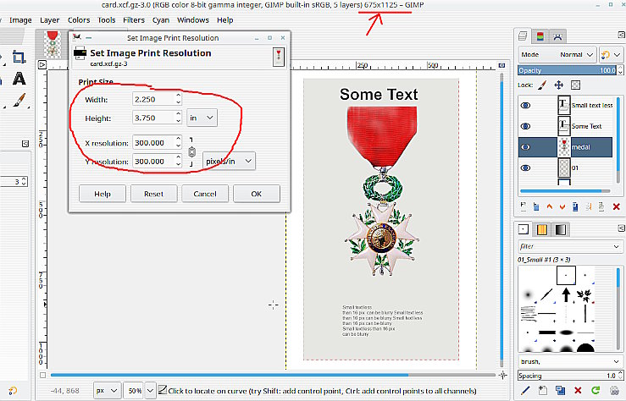Create a new layer group
Viewport: 626px width, 401px height.
pyautogui.click(x=536, y=206)
